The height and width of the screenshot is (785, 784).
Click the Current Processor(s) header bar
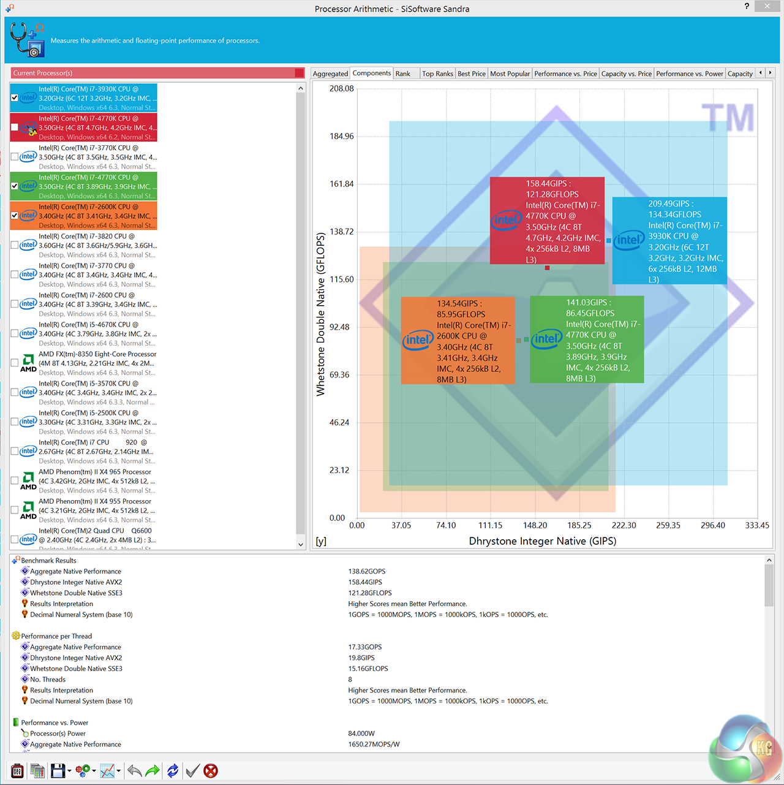(x=158, y=73)
